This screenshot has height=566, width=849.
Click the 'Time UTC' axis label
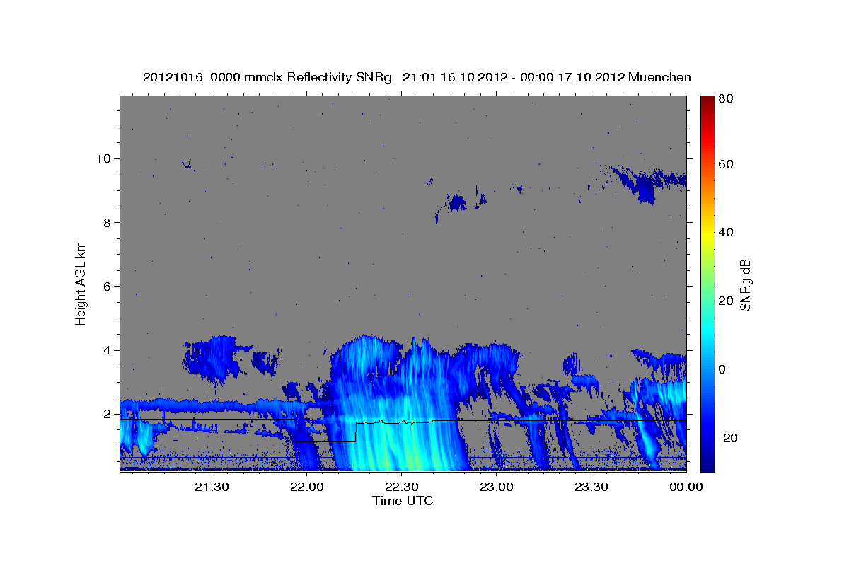tap(403, 501)
